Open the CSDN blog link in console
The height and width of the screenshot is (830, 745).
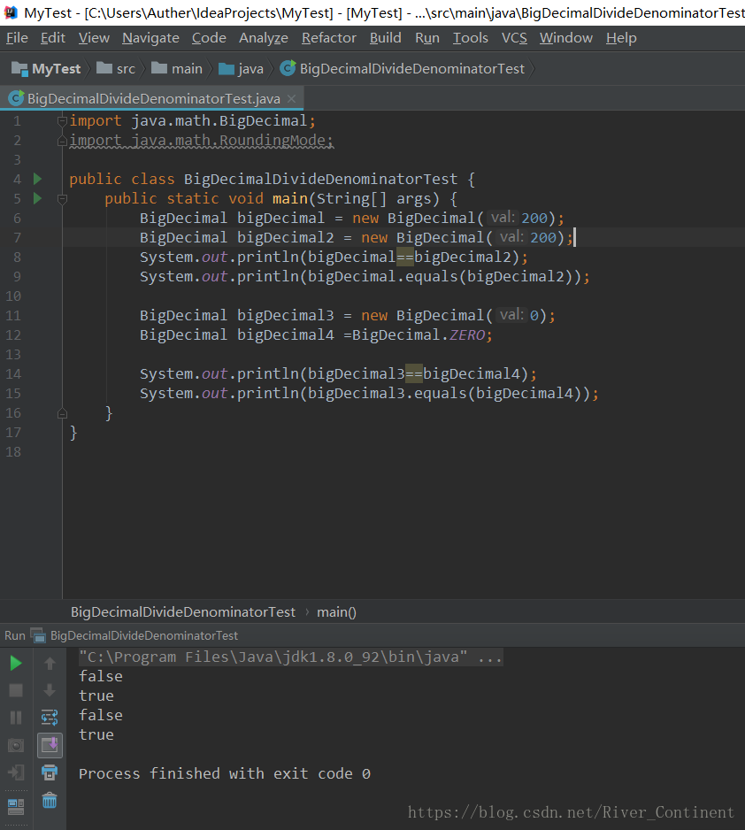click(571, 811)
